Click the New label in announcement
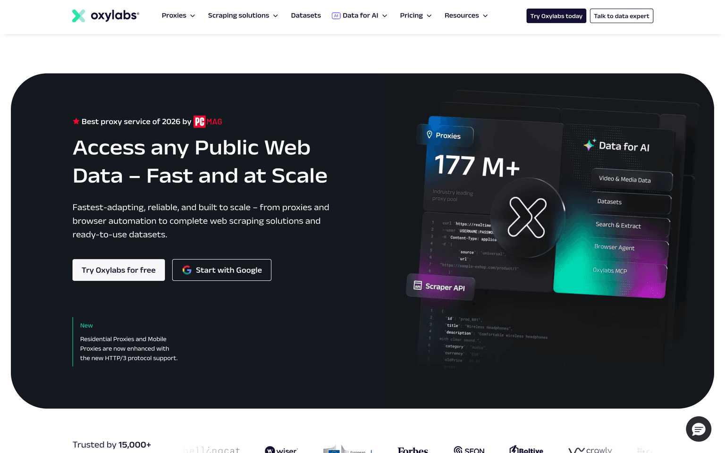 coord(86,326)
